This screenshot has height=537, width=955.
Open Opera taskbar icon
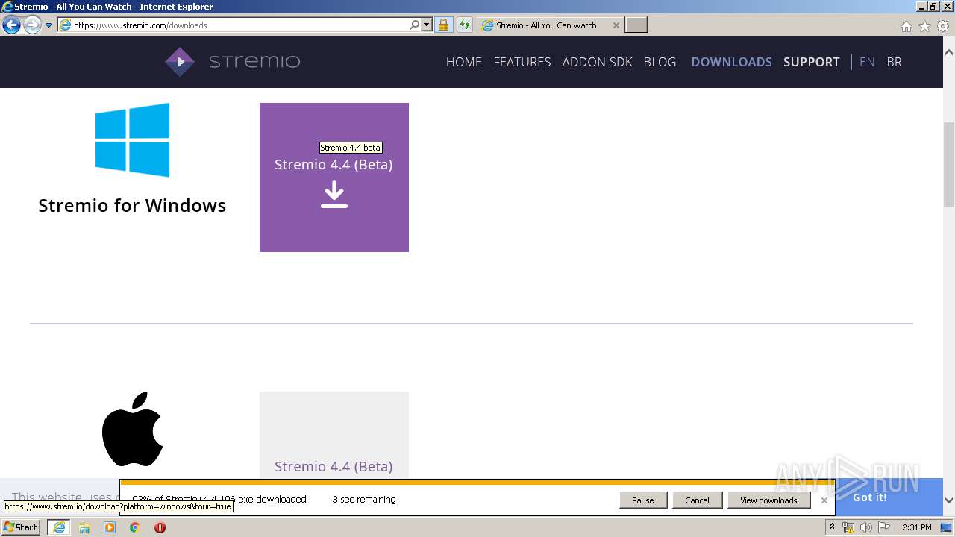point(160,527)
